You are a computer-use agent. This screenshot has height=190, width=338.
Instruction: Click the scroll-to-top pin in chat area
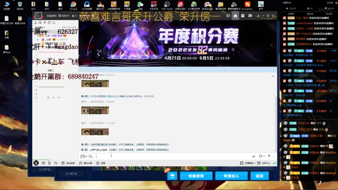pos(273,76)
